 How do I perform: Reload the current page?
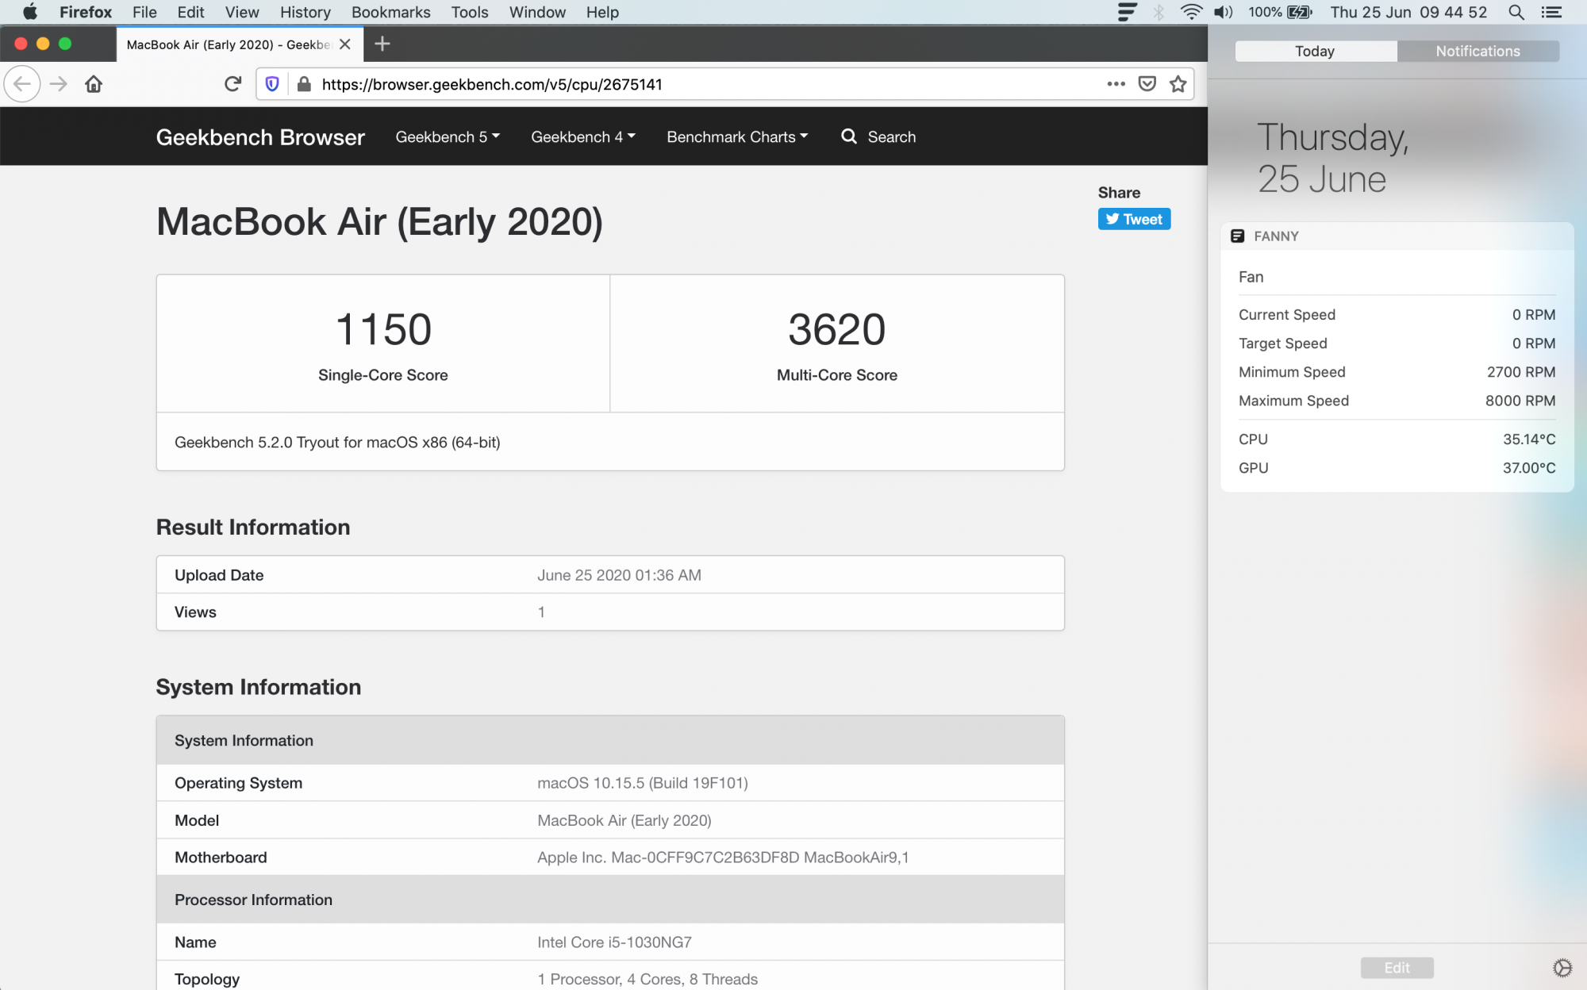click(x=232, y=84)
